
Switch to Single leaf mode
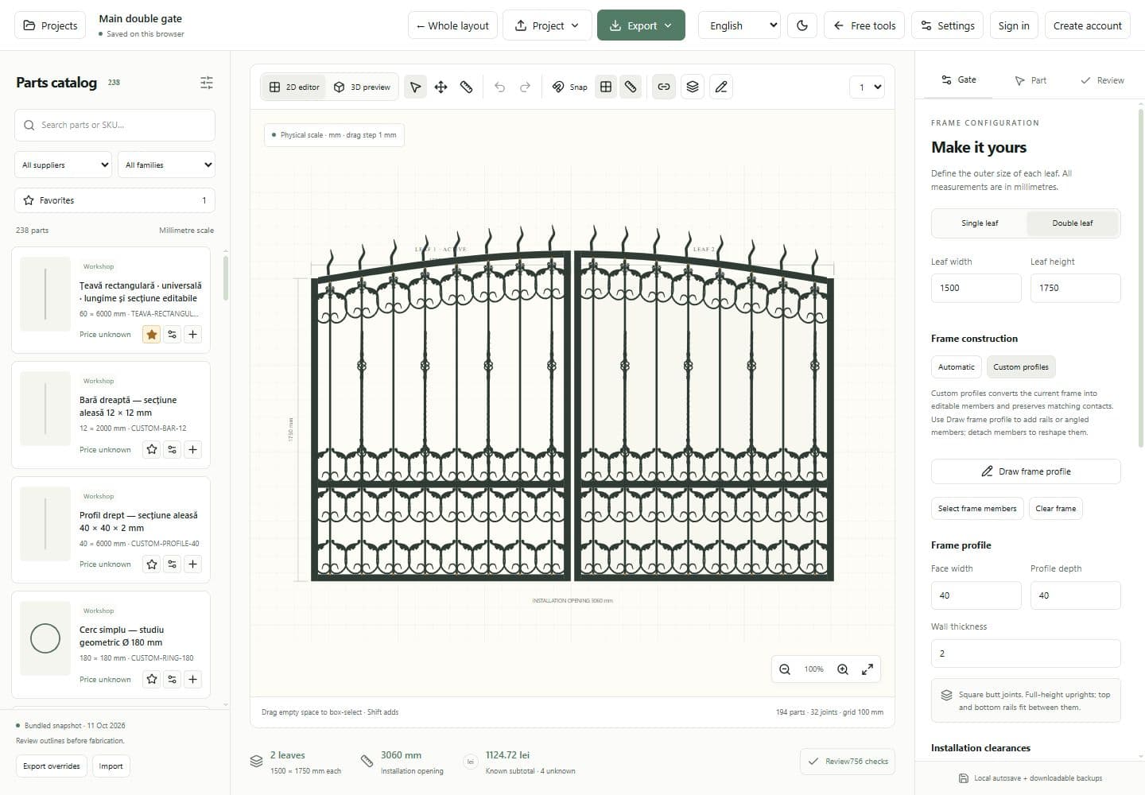point(980,223)
